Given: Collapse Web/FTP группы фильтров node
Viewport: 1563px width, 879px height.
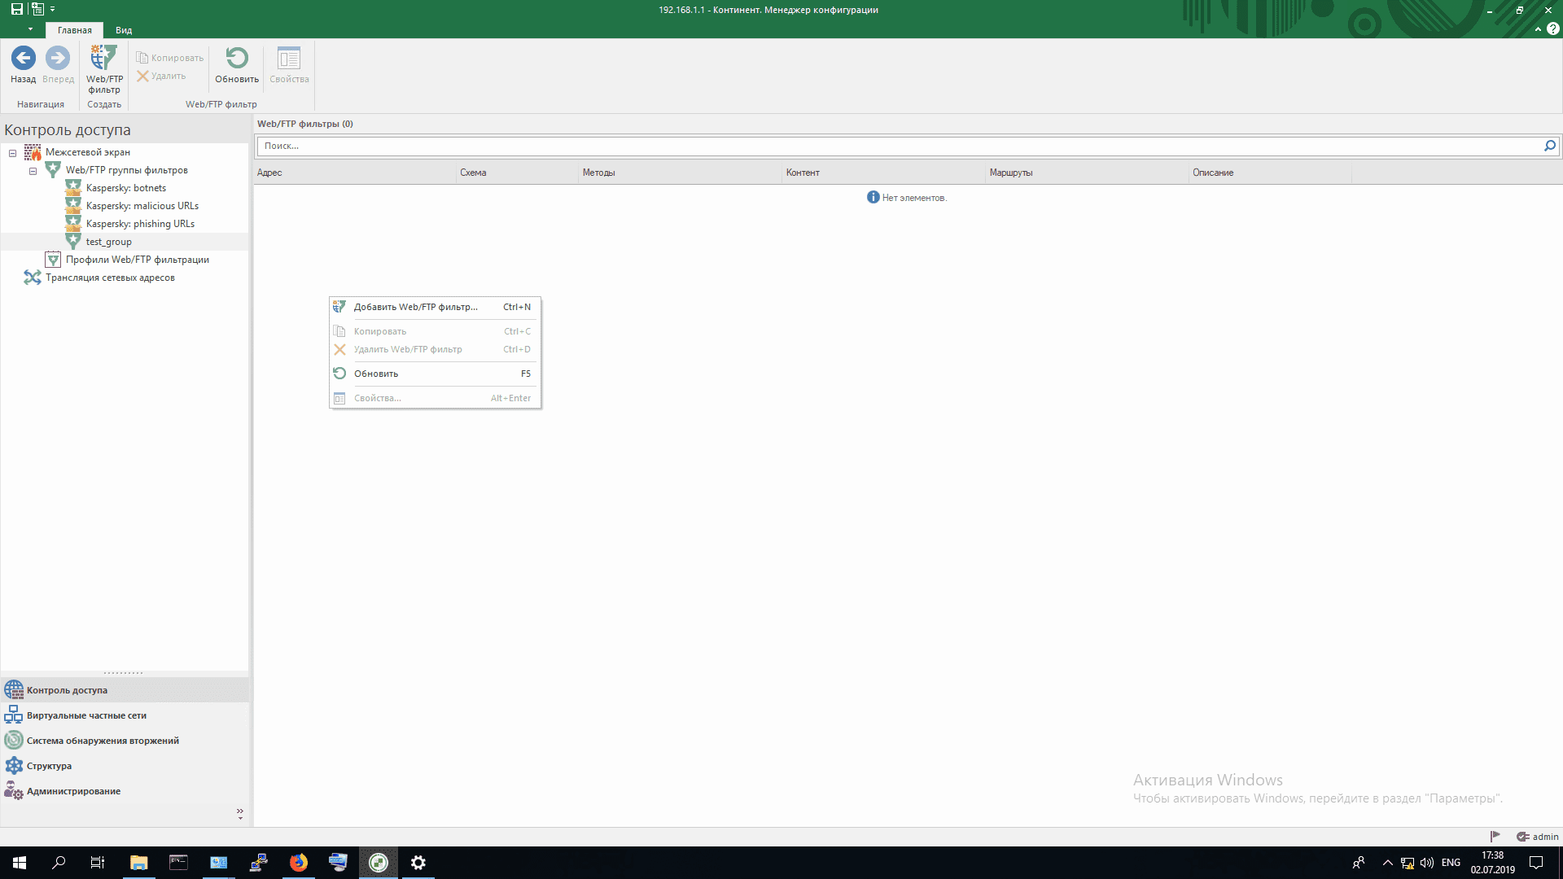Looking at the screenshot, I should pos(33,171).
